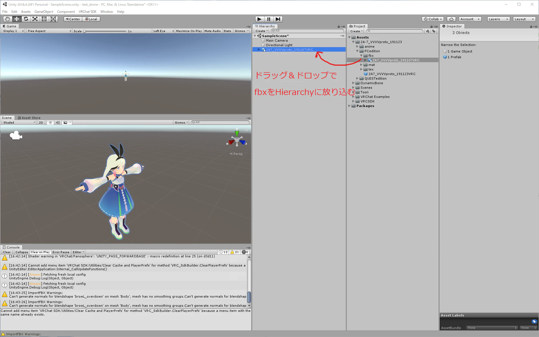Select the Move tool
539x337 pixels.
tap(17, 19)
